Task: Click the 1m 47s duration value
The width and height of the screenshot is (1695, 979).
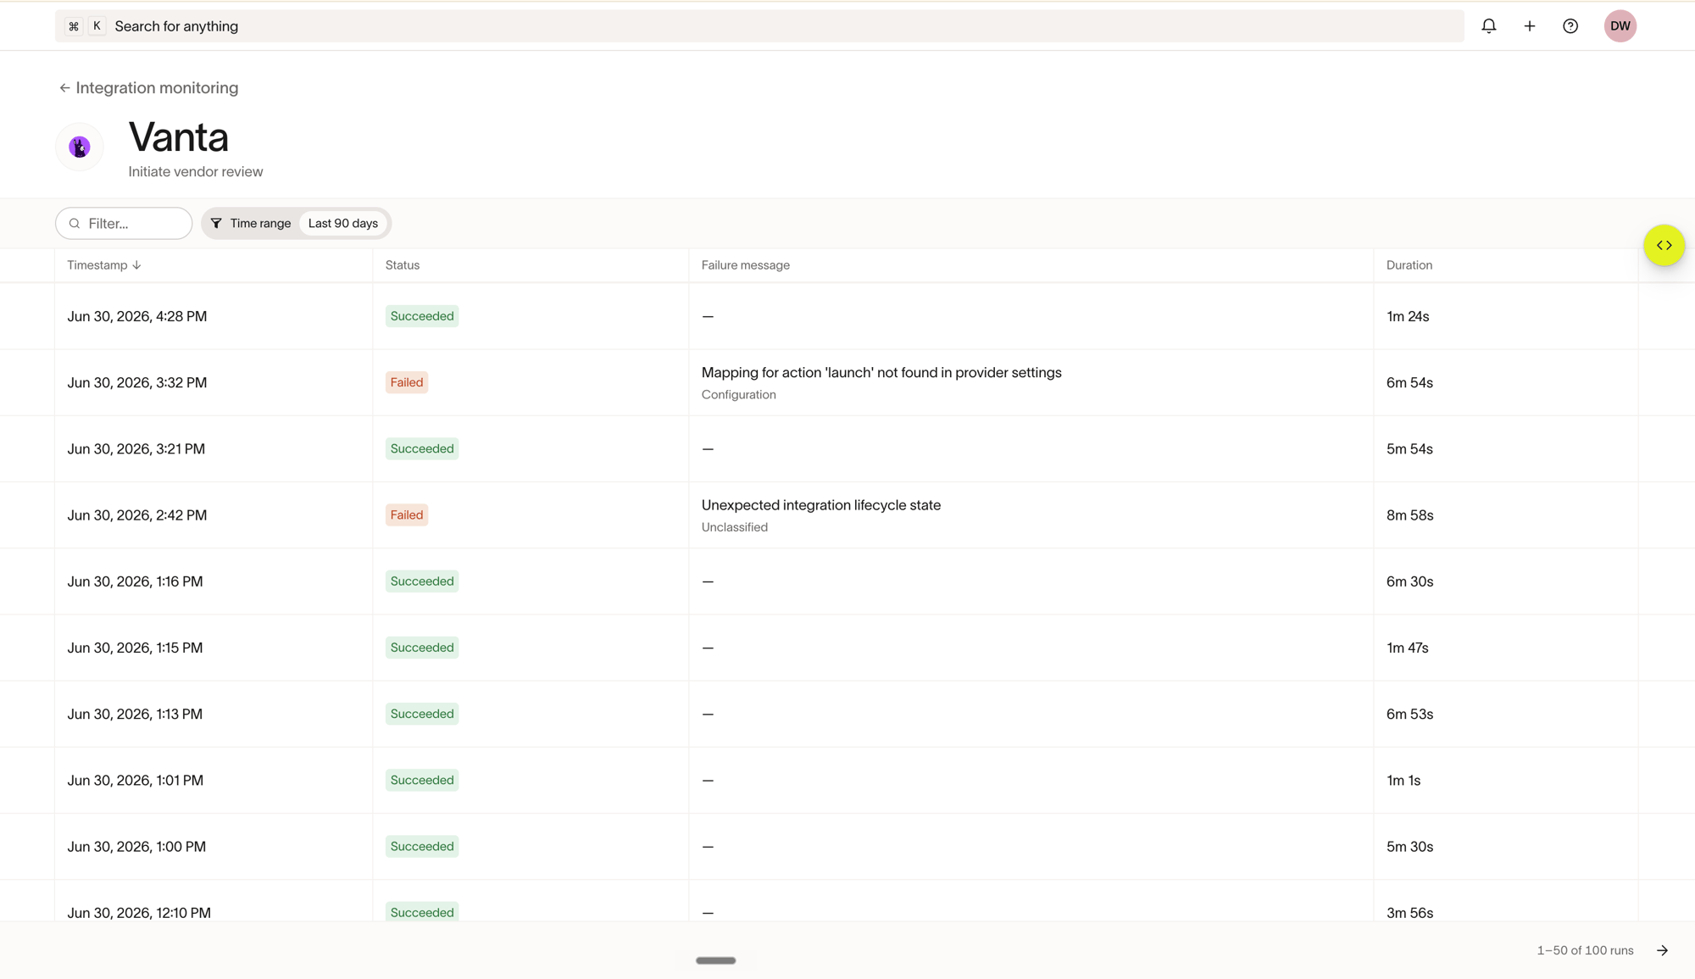Action: [x=1408, y=648]
